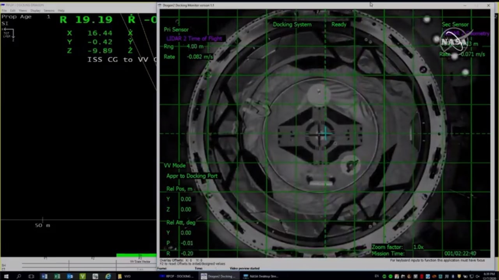Click the 50 m scale marker
This screenshot has width=499, height=280.
coord(42,225)
